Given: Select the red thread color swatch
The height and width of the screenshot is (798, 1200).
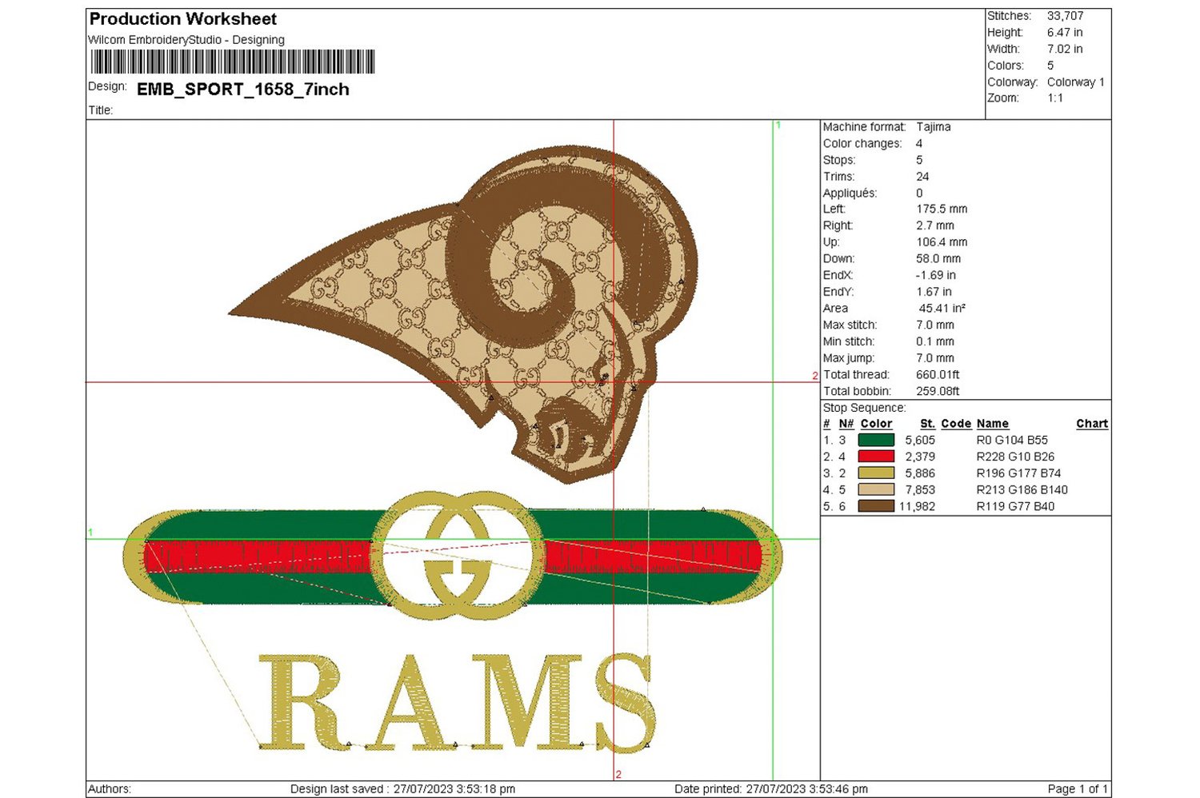Looking at the screenshot, I should [876, 457].
